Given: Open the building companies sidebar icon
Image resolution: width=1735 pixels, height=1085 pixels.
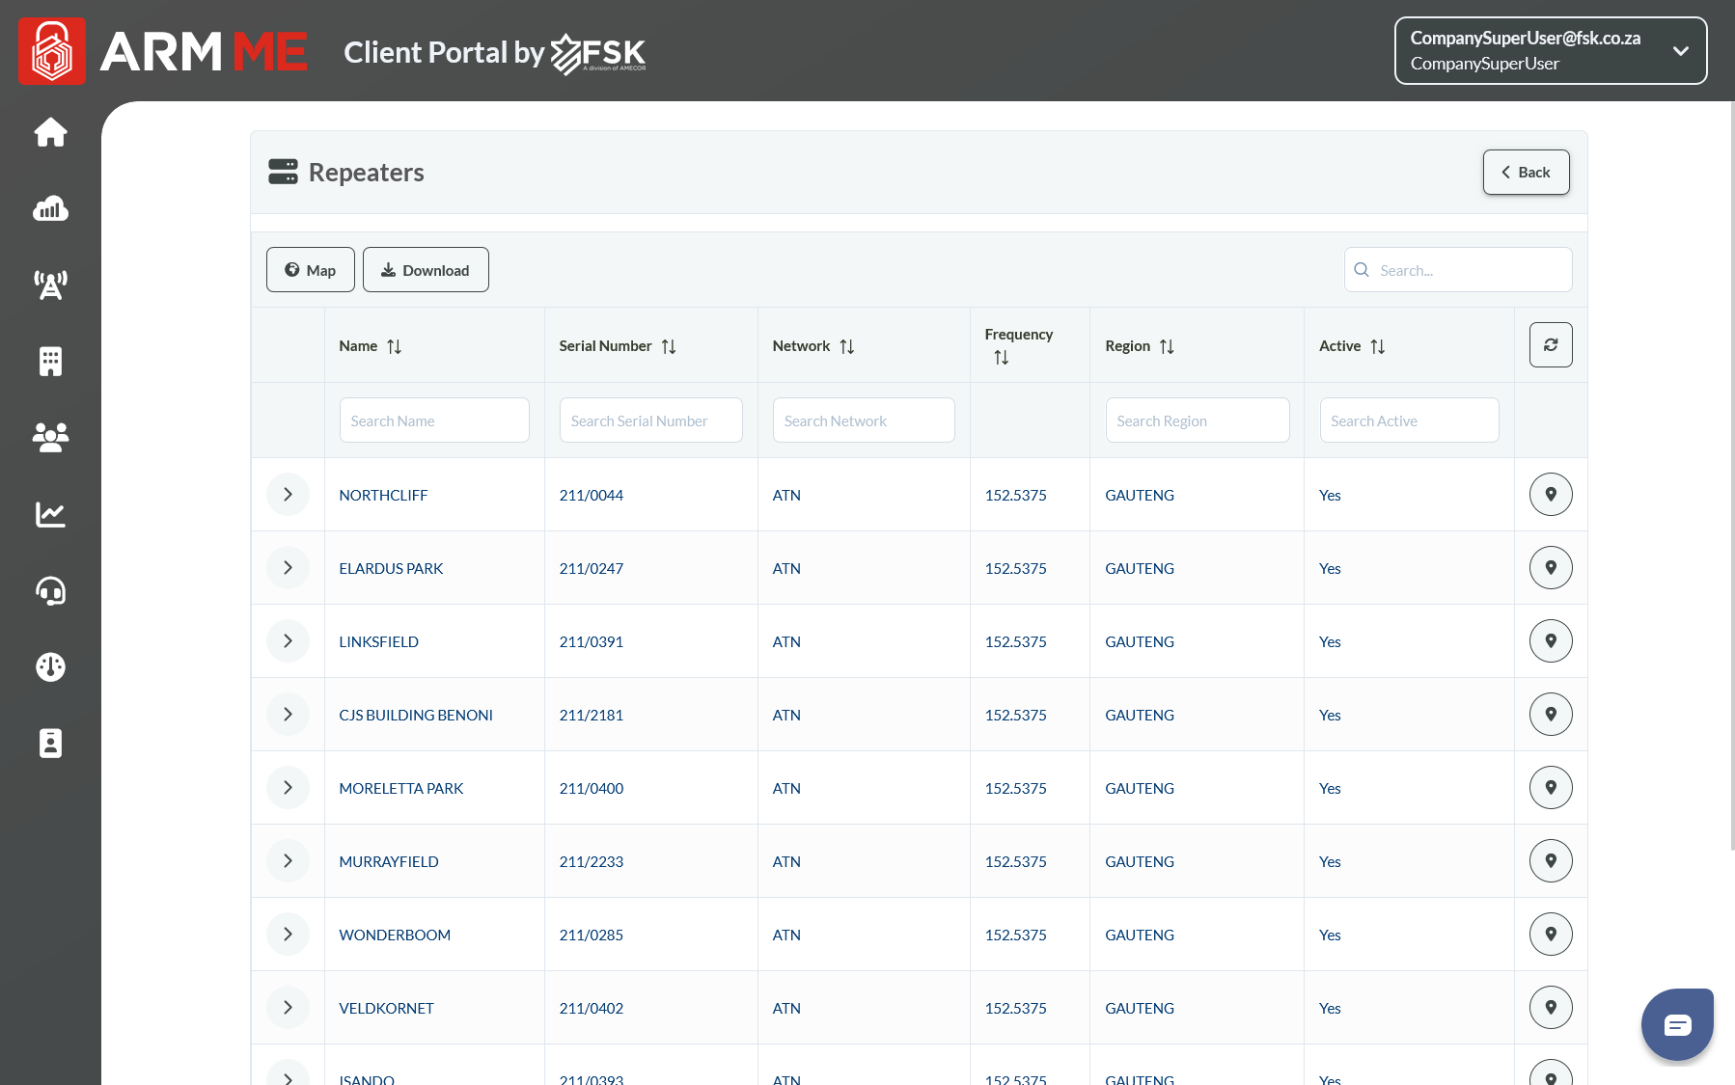Looking at the screenshot, I should click(50, 362).
